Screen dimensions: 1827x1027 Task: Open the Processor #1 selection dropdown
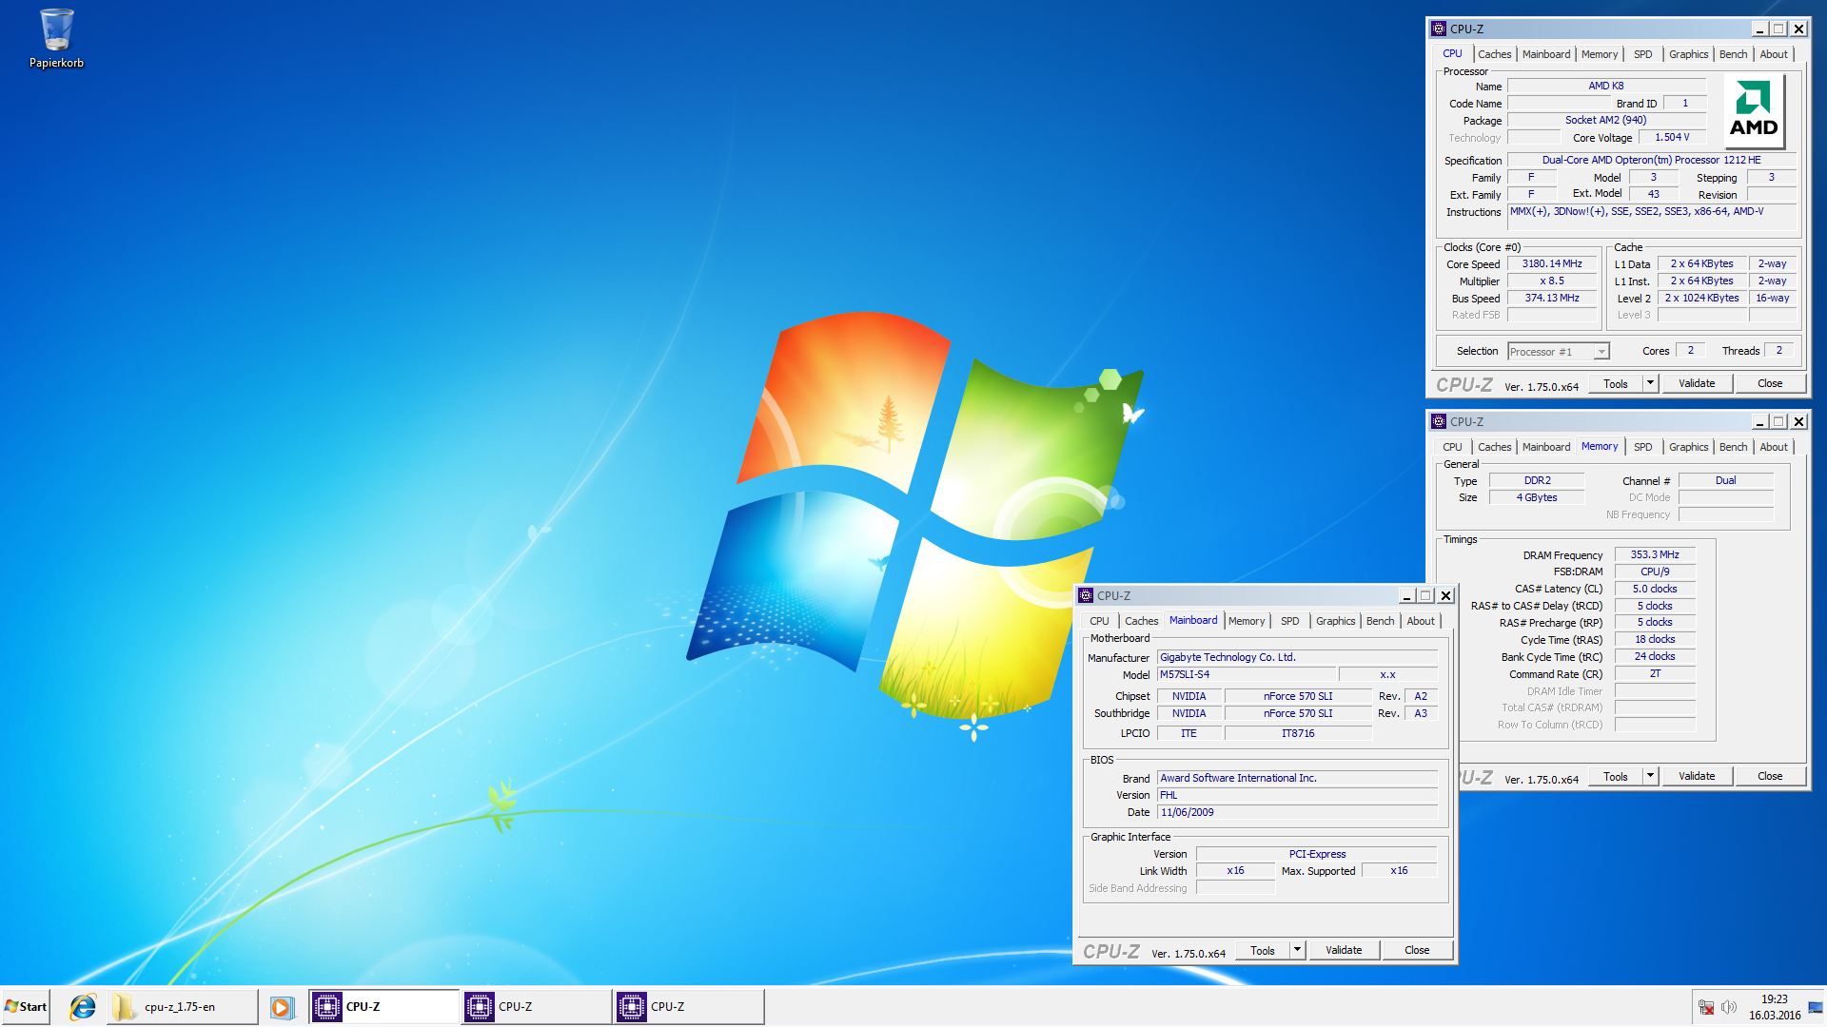pos(1559,351)
